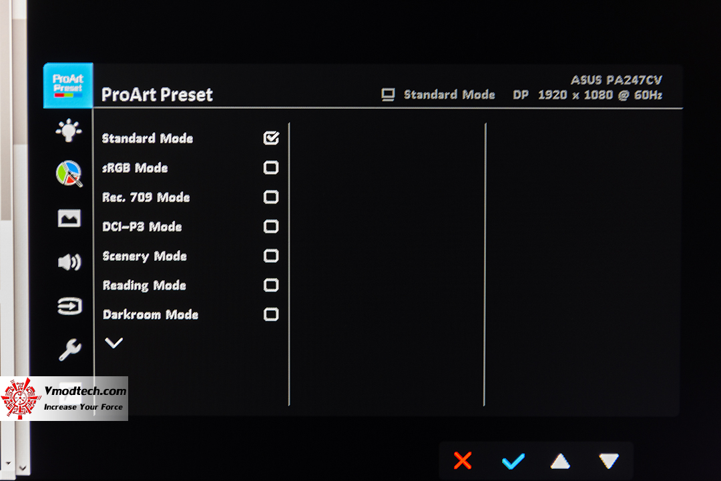Open the Image settings picture icon
The image size is (721, 481).
[69, 218]
